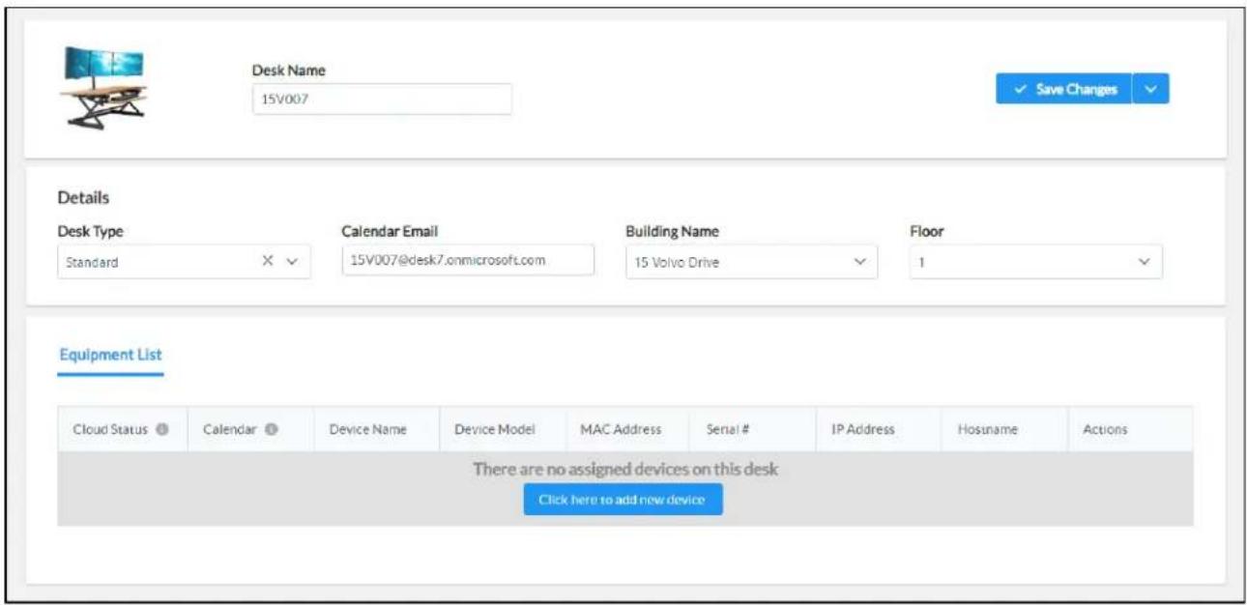Expand the Desk Type dropdown

coord(293,262)
